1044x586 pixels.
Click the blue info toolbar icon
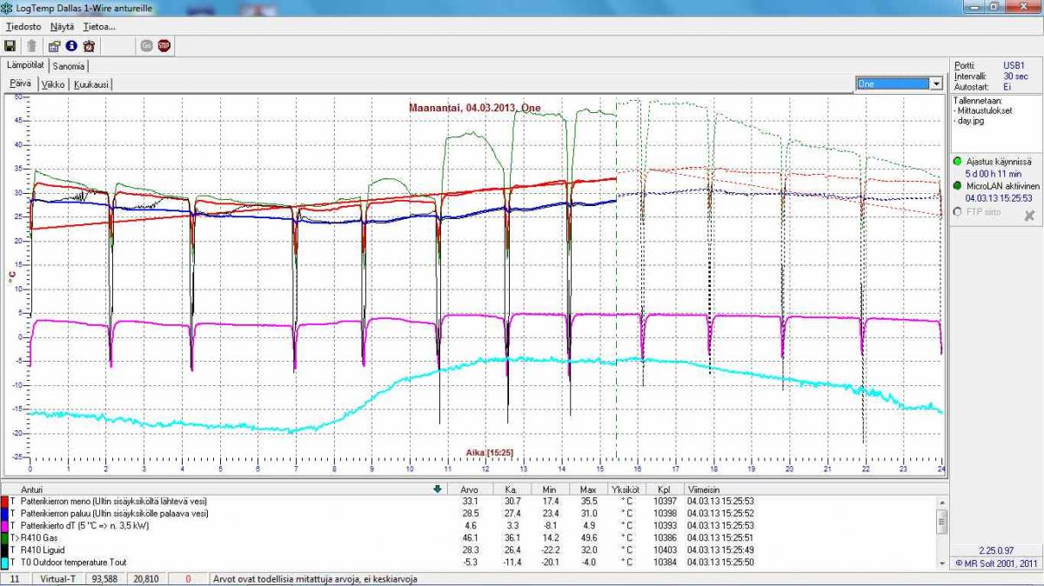[71, 46]
